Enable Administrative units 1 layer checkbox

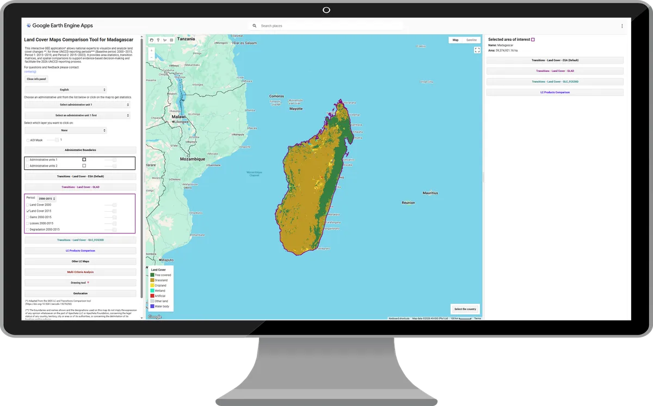(x=28, y=159)
